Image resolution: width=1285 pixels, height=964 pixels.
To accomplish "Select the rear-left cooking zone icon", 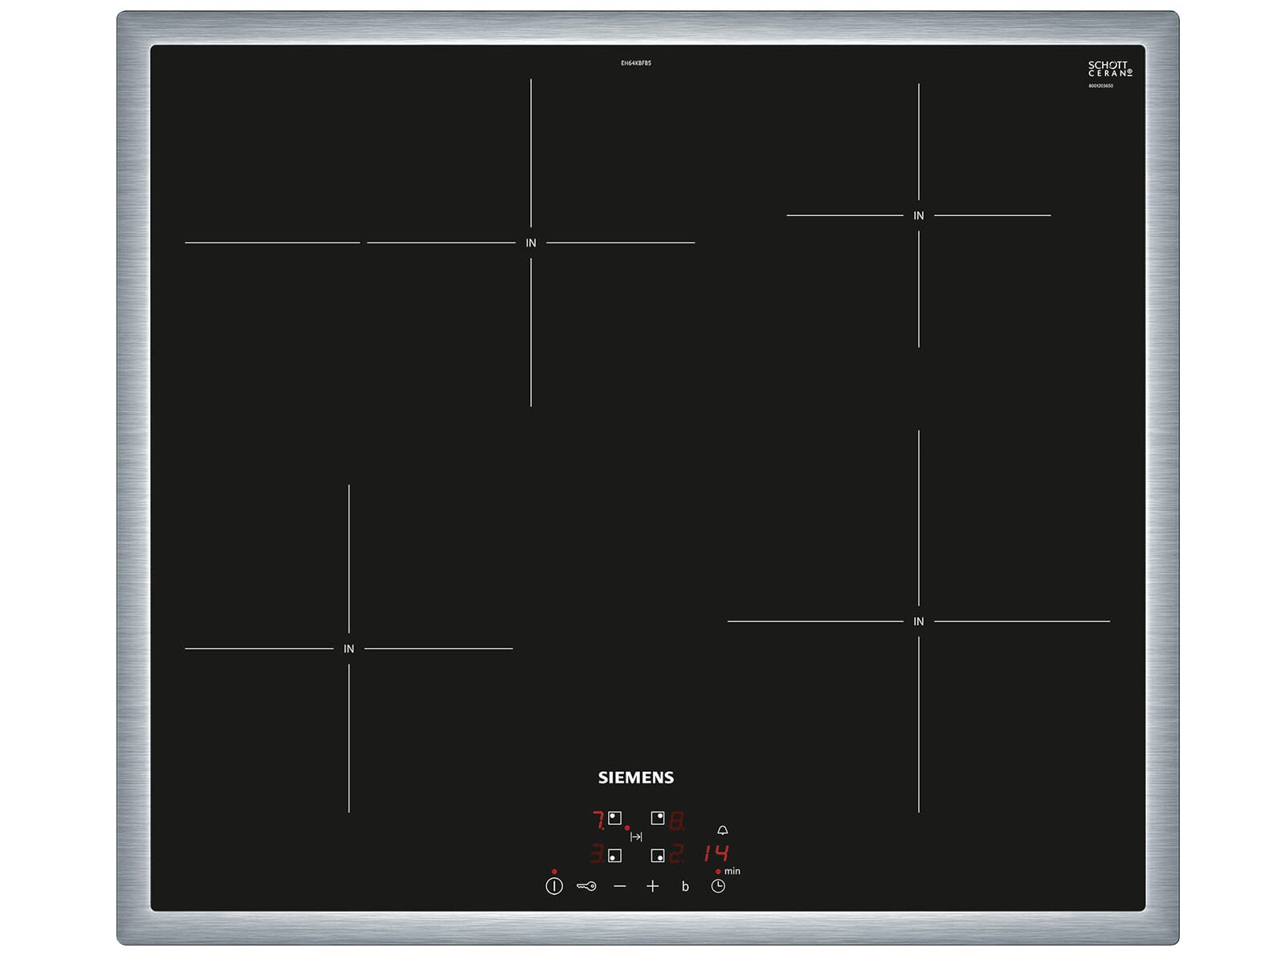I will pyautogui.click(x=614, y=819).
